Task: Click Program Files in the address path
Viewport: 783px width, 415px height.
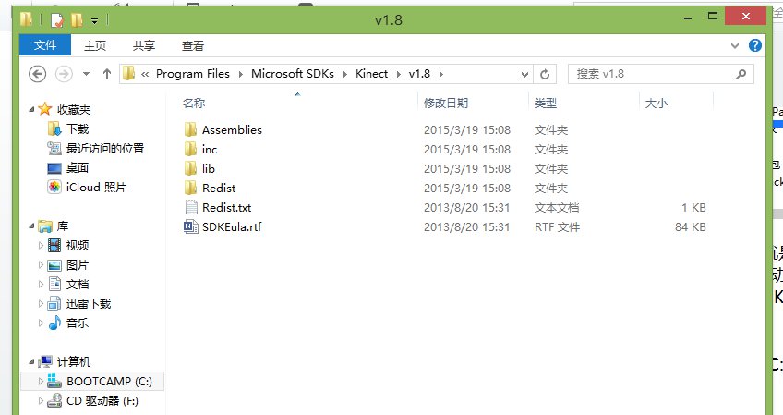Action: (193, 74)
